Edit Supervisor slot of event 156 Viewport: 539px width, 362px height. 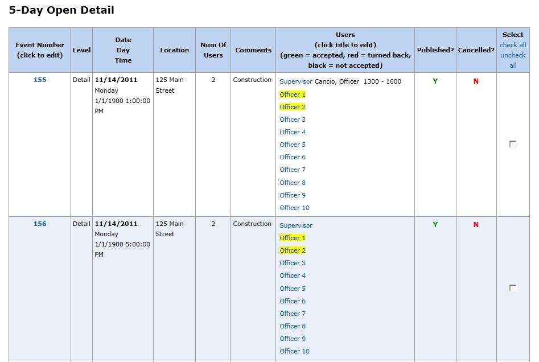[296, 225]
